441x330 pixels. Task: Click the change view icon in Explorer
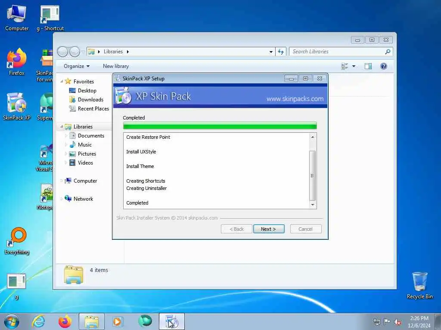345,66
